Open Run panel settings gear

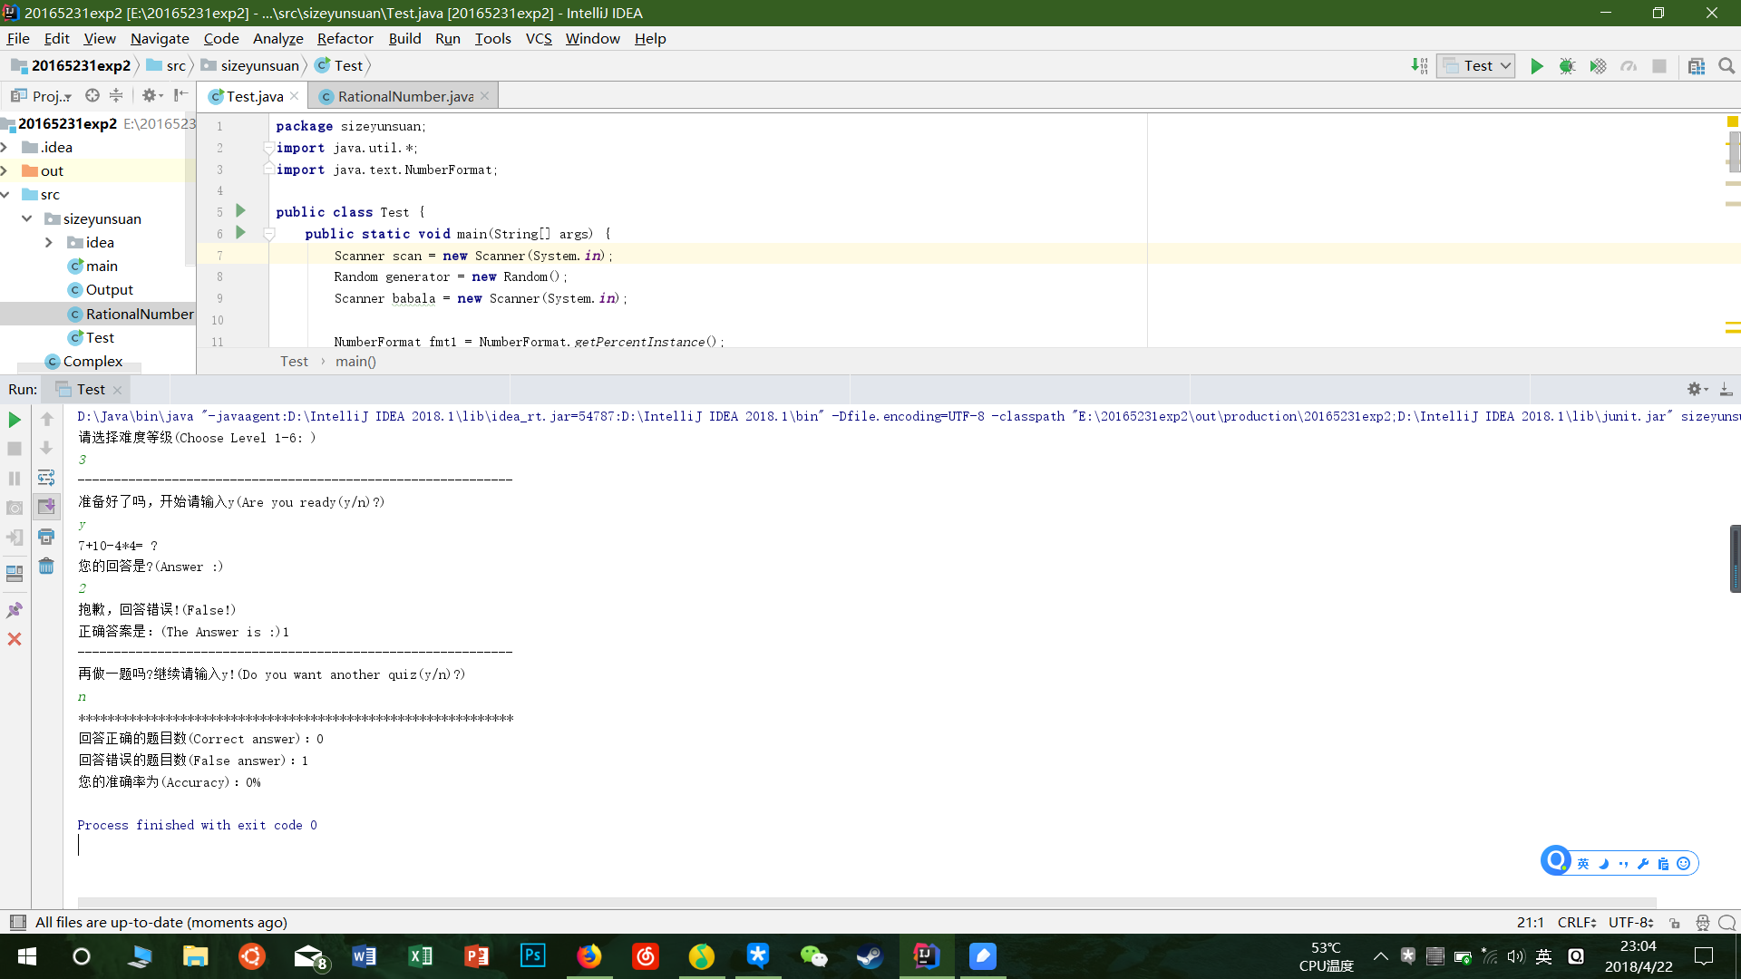(1696, 389)
